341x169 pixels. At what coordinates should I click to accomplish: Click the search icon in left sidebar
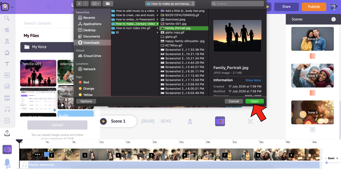tap(7, 18)
